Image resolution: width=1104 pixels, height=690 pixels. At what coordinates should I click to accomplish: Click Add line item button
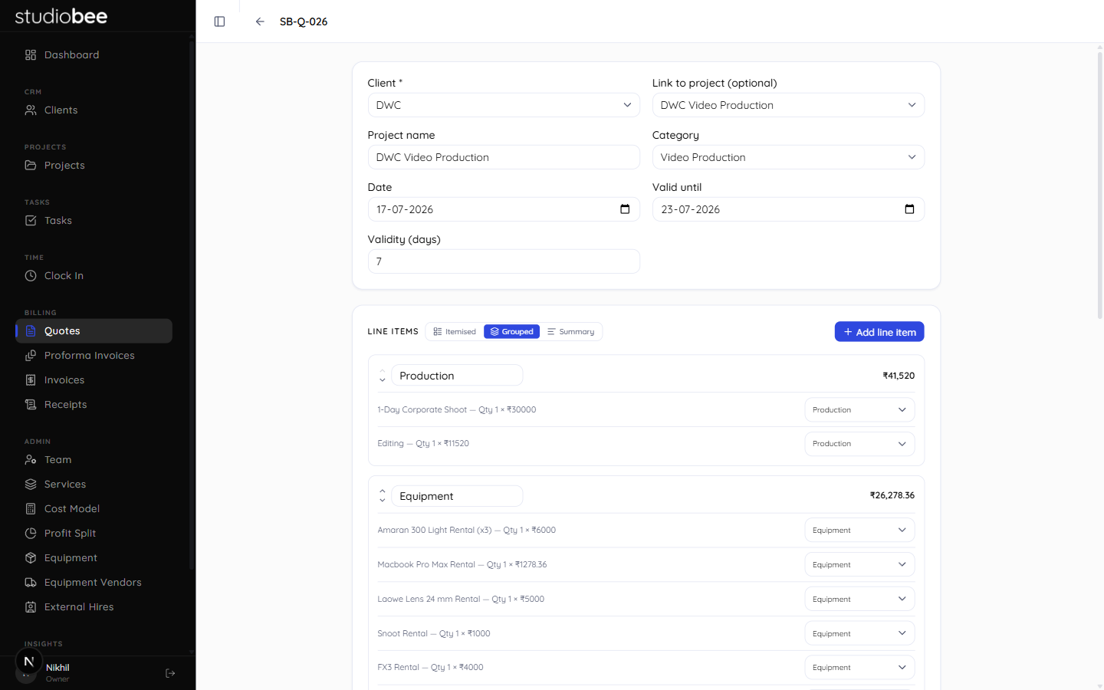[x=879, y=332]
